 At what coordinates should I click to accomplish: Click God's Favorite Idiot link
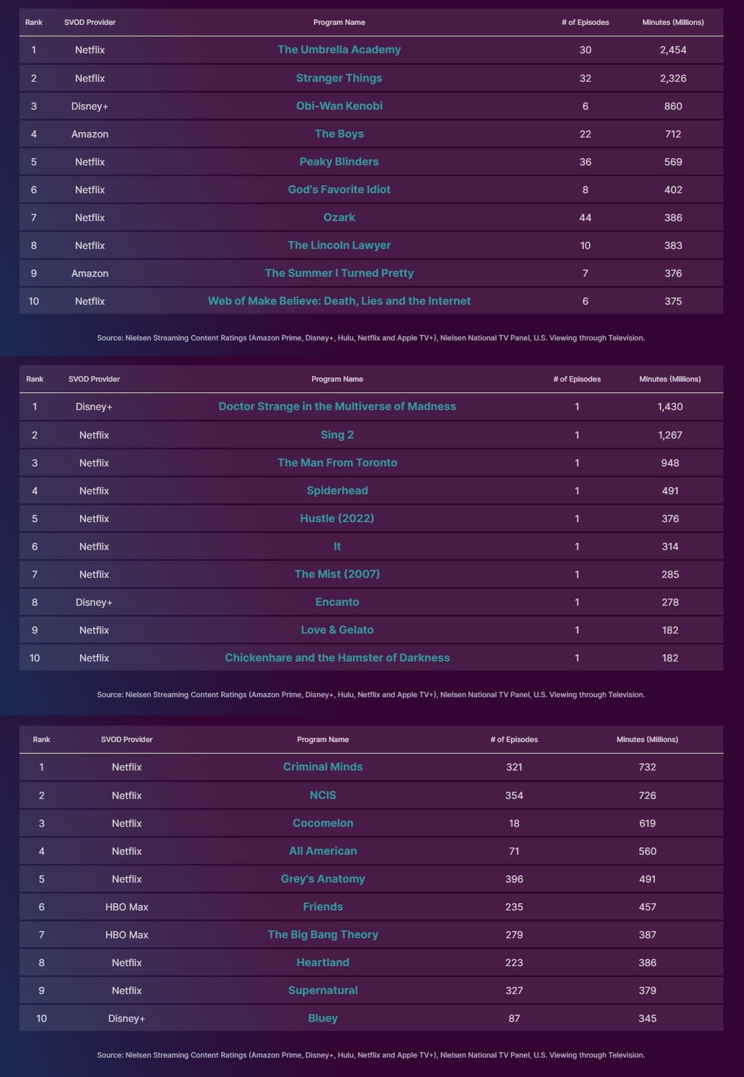(339, 190)
